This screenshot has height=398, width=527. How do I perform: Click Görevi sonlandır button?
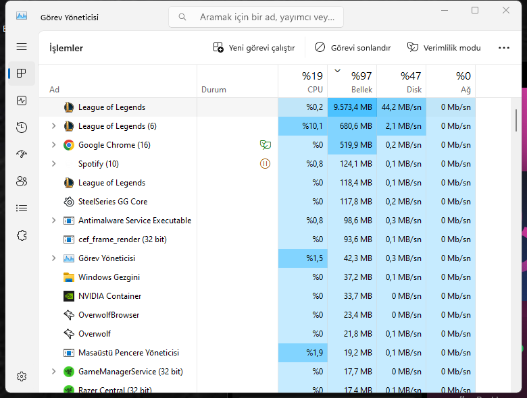click(x=353, y=48)
